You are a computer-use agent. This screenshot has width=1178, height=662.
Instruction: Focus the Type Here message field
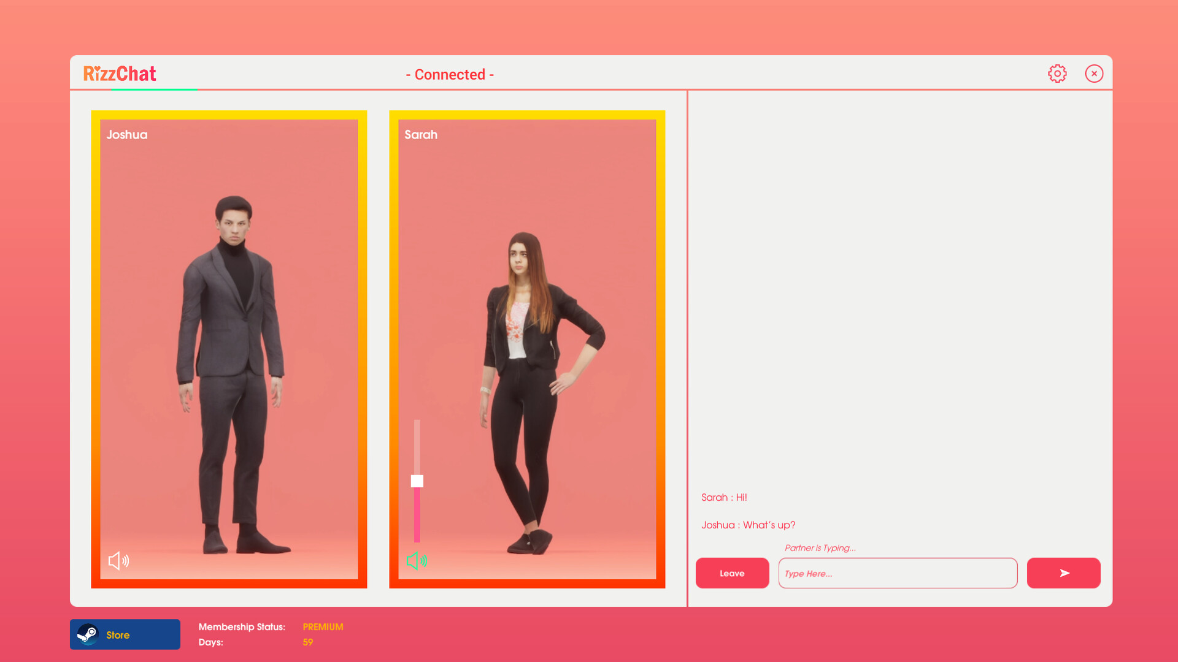[x=898, y=573]
